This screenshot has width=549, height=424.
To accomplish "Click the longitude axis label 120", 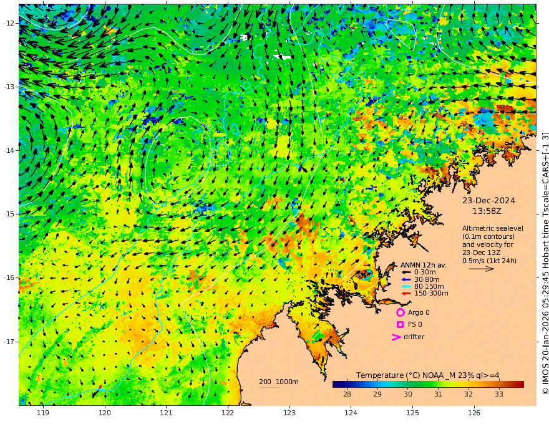I will point(105,413).
